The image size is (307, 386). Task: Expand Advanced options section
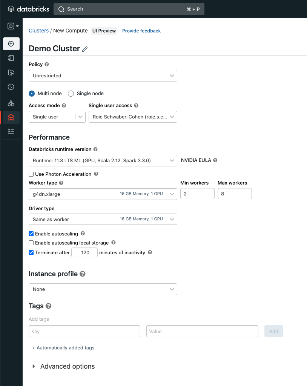(x=63, y=366)
